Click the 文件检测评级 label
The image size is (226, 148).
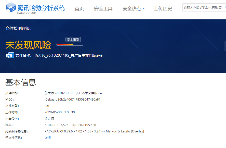coord(18,28)
